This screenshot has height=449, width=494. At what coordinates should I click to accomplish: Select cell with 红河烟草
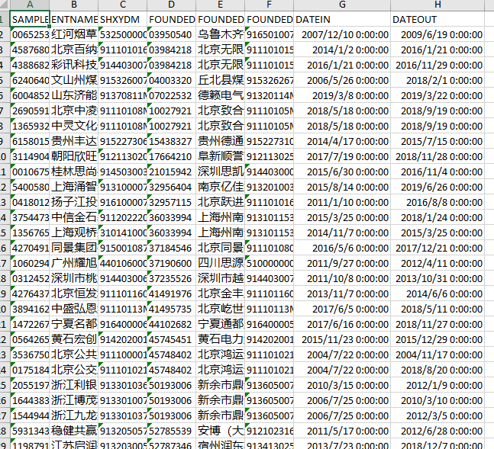74,34
